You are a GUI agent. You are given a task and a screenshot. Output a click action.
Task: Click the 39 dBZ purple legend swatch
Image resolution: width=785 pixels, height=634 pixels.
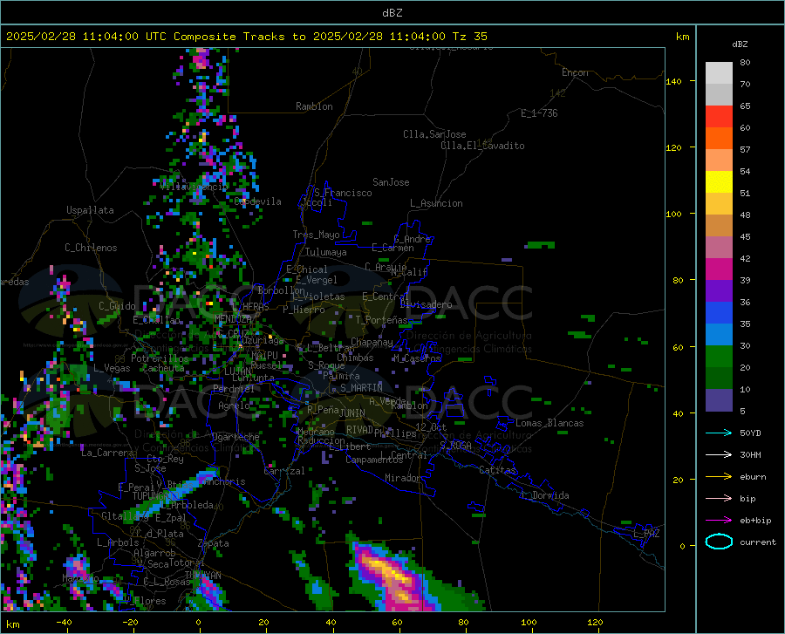tap(719, 291)
